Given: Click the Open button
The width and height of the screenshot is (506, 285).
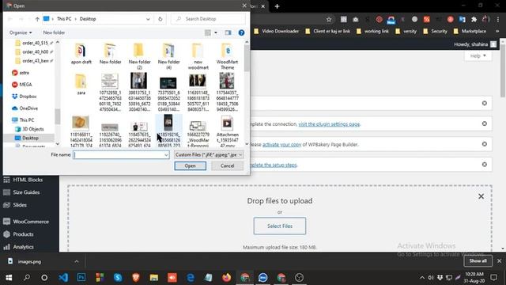Looking at the screenshot, I should [x=190, y=165].
